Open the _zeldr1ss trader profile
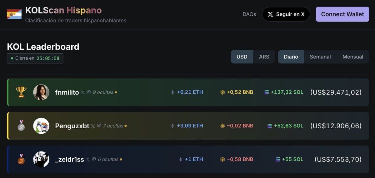 coord(69,160)
